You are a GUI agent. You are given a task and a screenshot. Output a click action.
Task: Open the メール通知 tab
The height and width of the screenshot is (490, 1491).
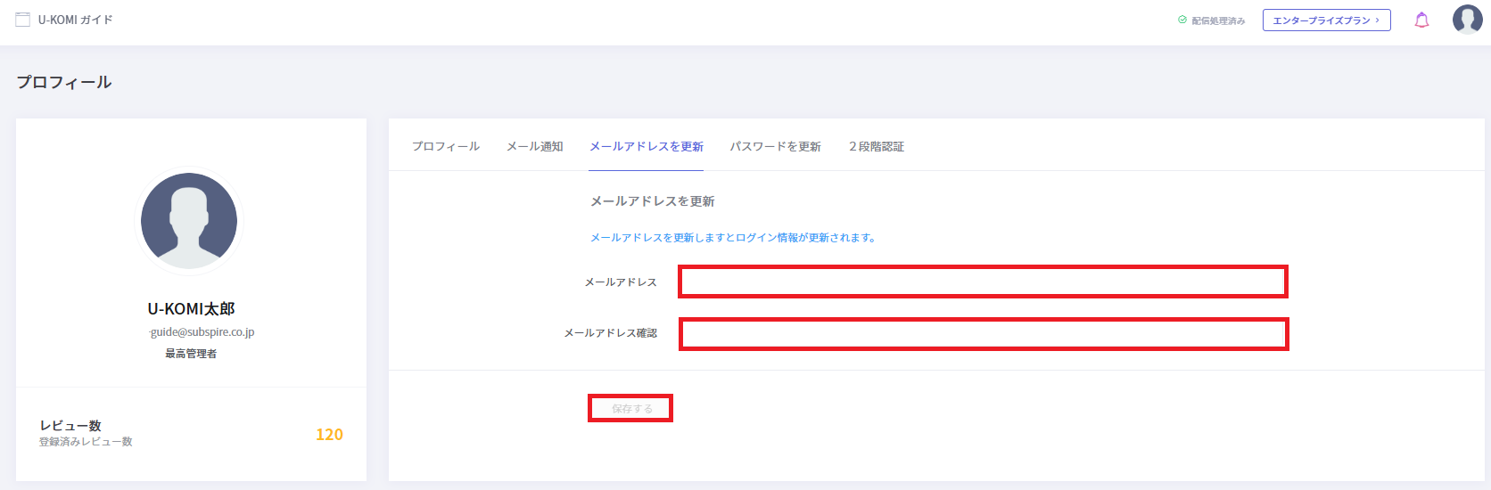(x=535, y=146)
